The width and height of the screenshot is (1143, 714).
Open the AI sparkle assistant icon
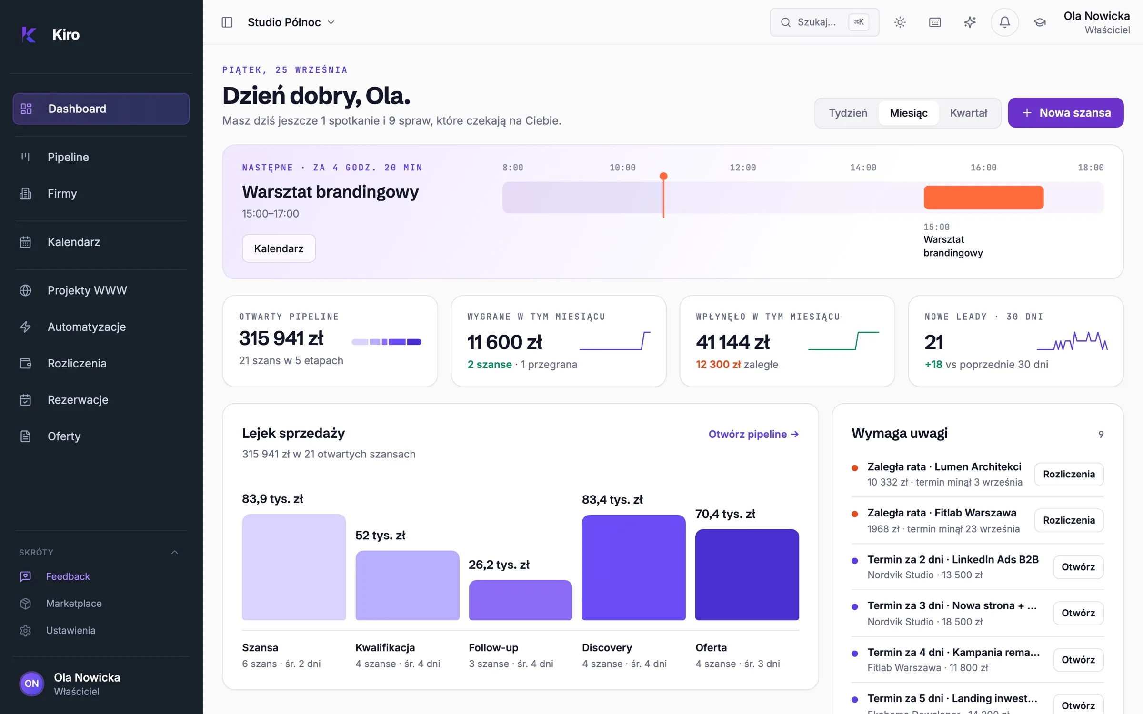pos(970,22)
